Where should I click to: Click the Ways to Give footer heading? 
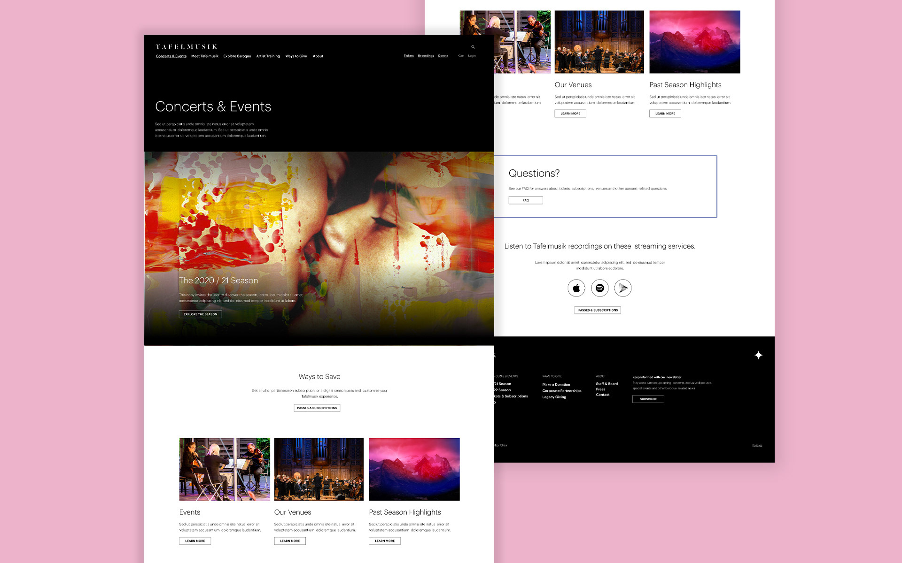552,376
